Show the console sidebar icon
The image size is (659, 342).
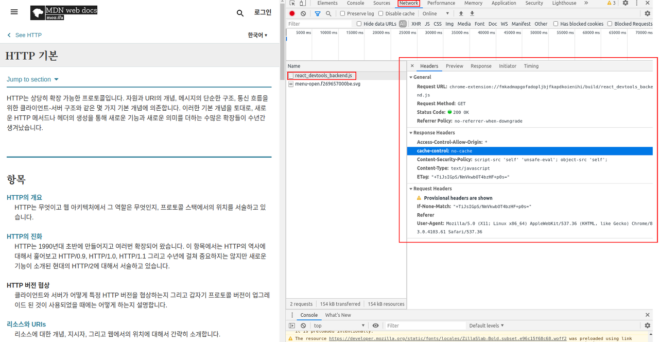point(292,326)
